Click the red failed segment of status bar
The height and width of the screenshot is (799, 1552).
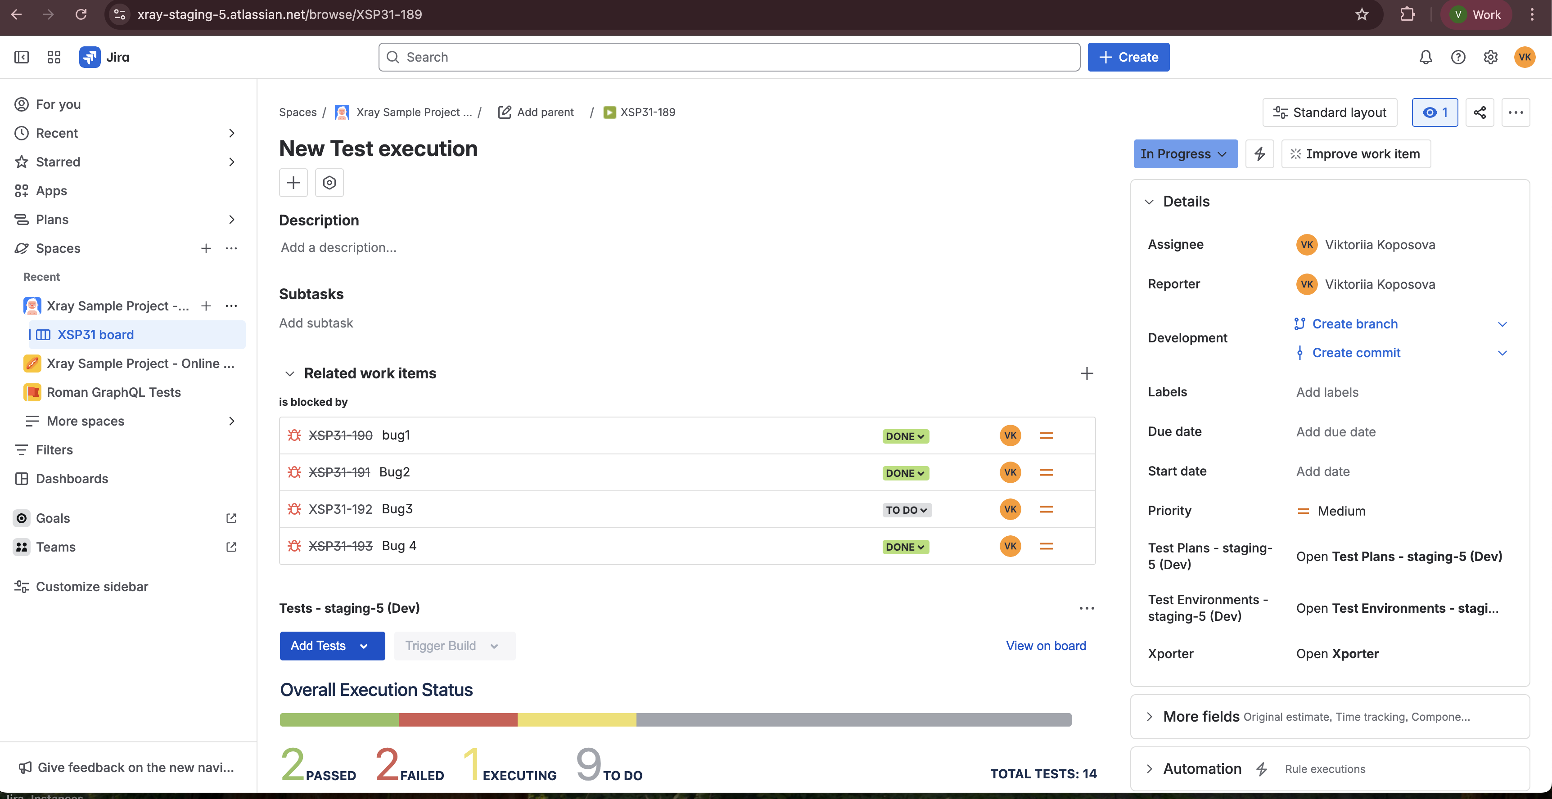click(458, 719)
